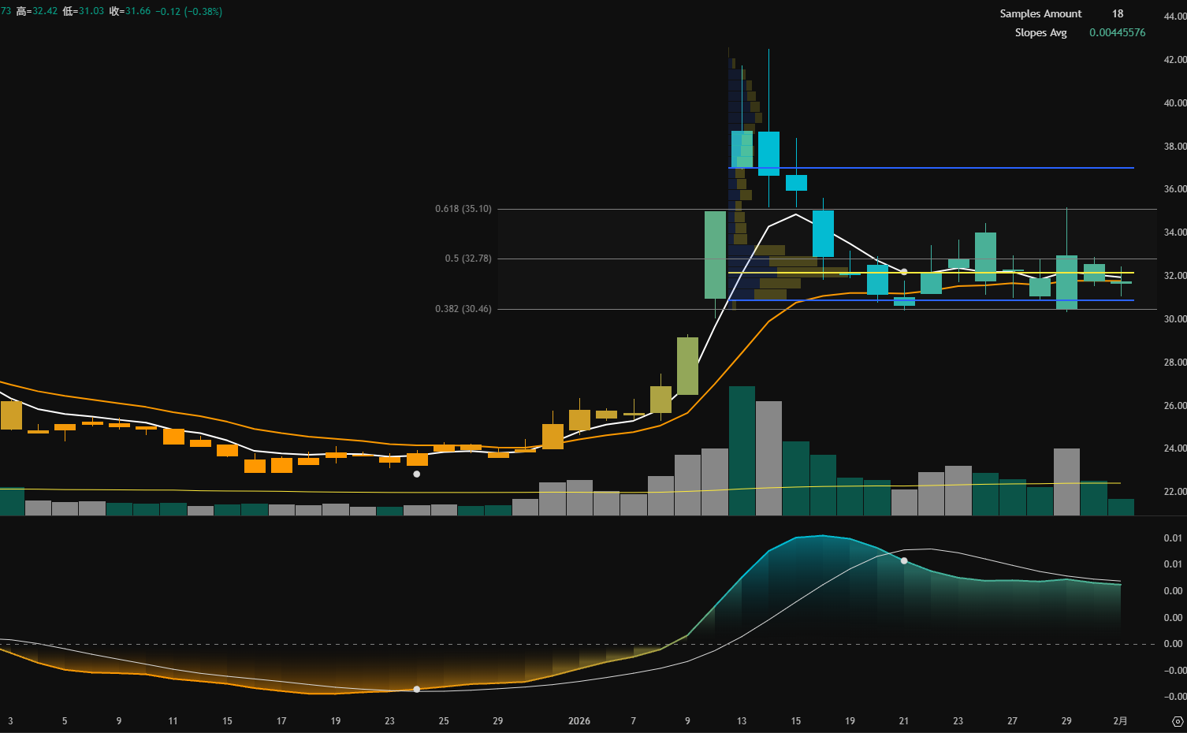
Task: Click the 0.382 (30.46) Fibonacci label
Action: 463,309
